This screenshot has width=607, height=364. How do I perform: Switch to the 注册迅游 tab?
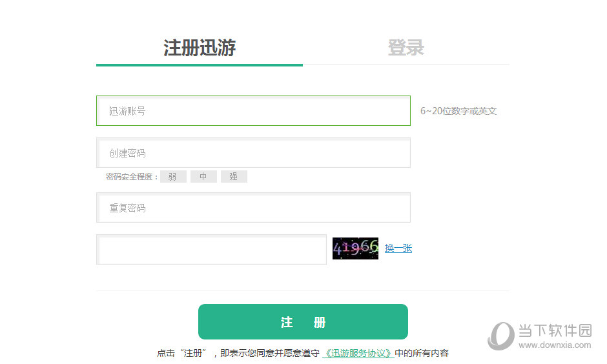(200, 48)
